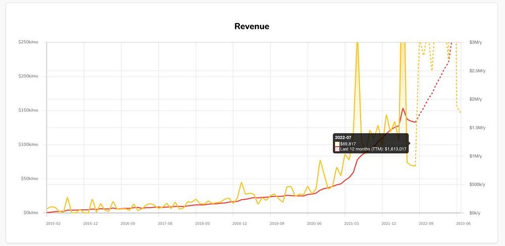Click the $200k/mo left axis label
Image resolution: width=505 pixels, height=246 pixels.
pyautogui.click(x=28, y=76)
